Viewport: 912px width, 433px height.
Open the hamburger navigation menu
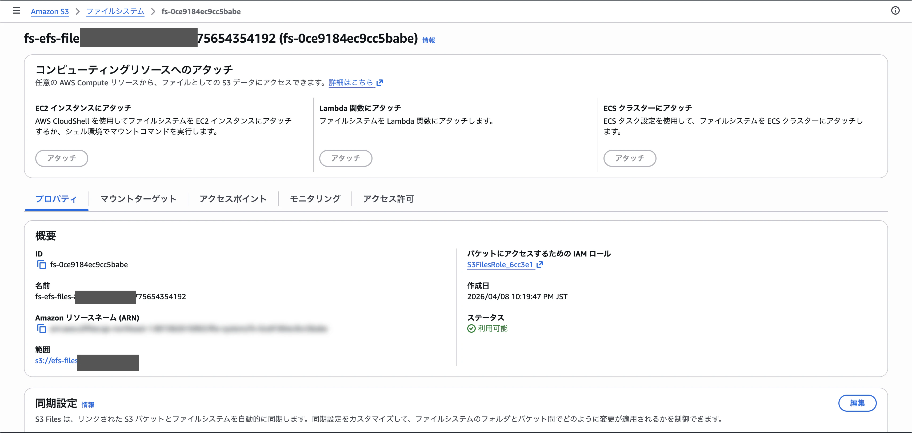[x=16, y=11]
